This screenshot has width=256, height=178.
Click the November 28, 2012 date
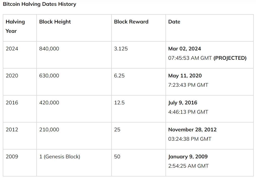[192, 130]
